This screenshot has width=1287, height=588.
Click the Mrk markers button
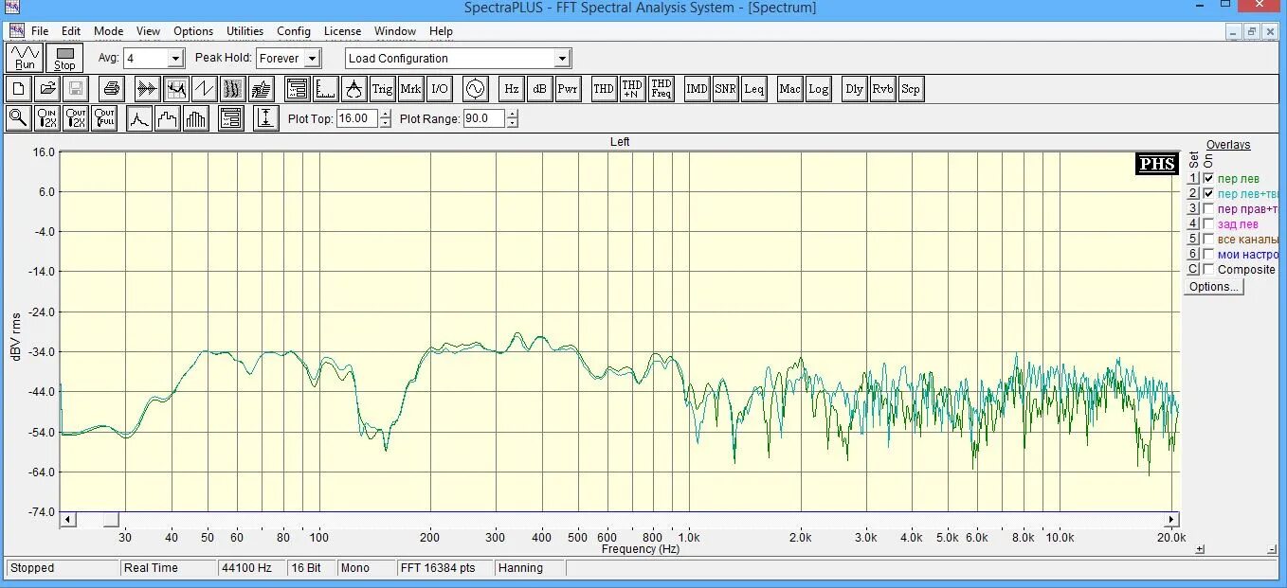(410, 89)
